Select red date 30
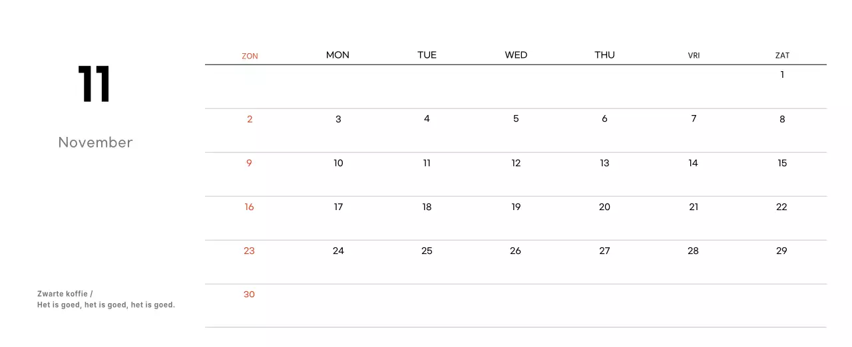Screen dimensions: 852x347 pos(249,294)
